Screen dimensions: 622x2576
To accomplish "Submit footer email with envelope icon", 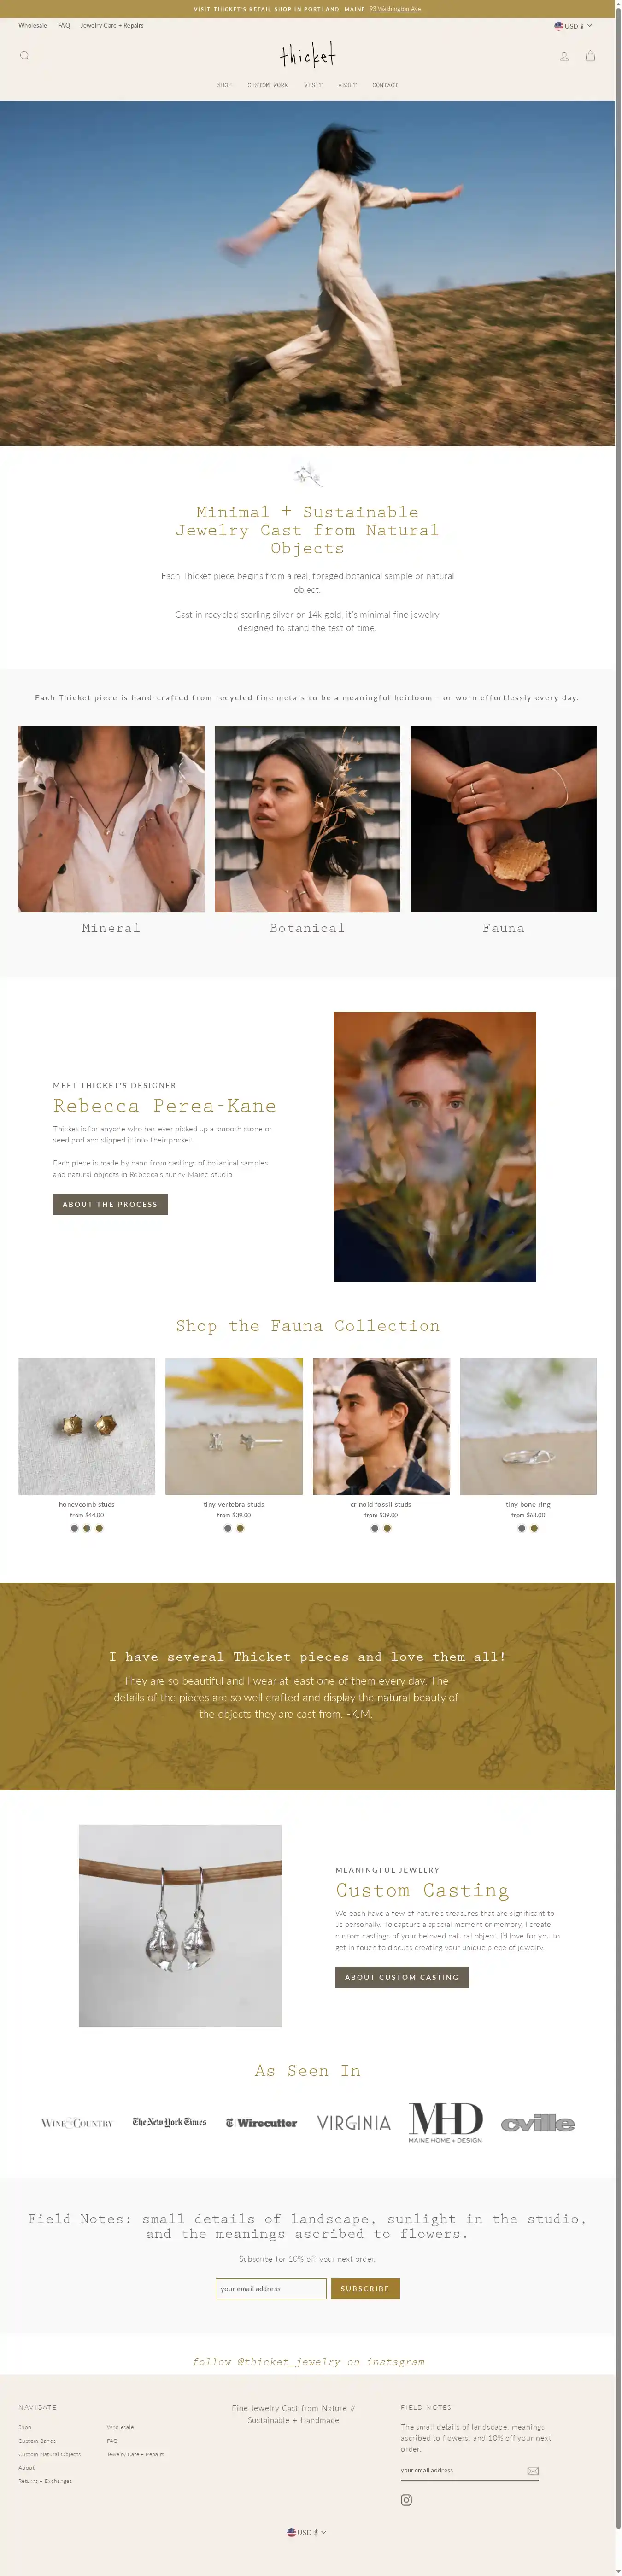I will coord(533,2470).
